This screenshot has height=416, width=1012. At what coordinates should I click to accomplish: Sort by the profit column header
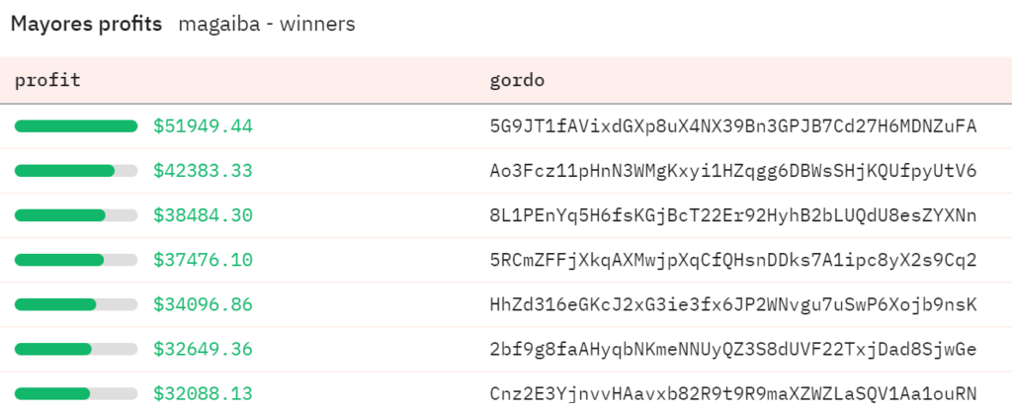point(47,81)
